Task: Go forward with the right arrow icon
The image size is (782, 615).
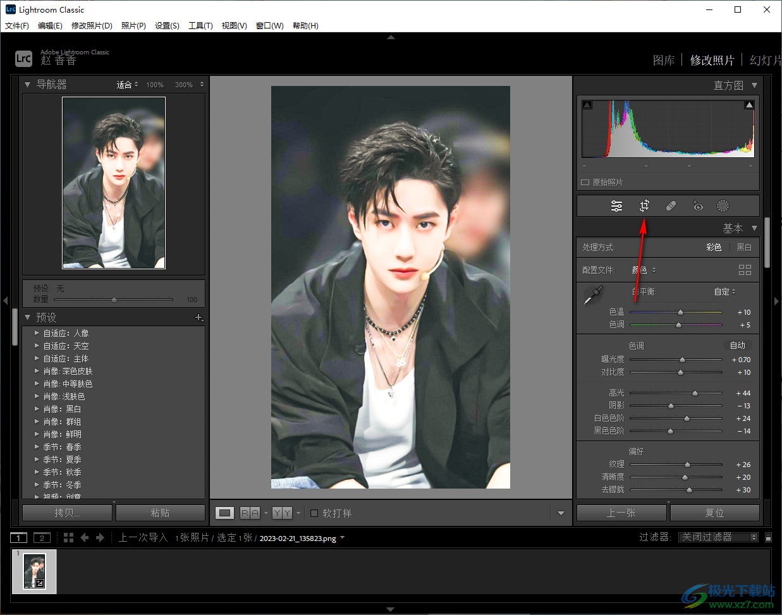Action: (x=100, y=538)
